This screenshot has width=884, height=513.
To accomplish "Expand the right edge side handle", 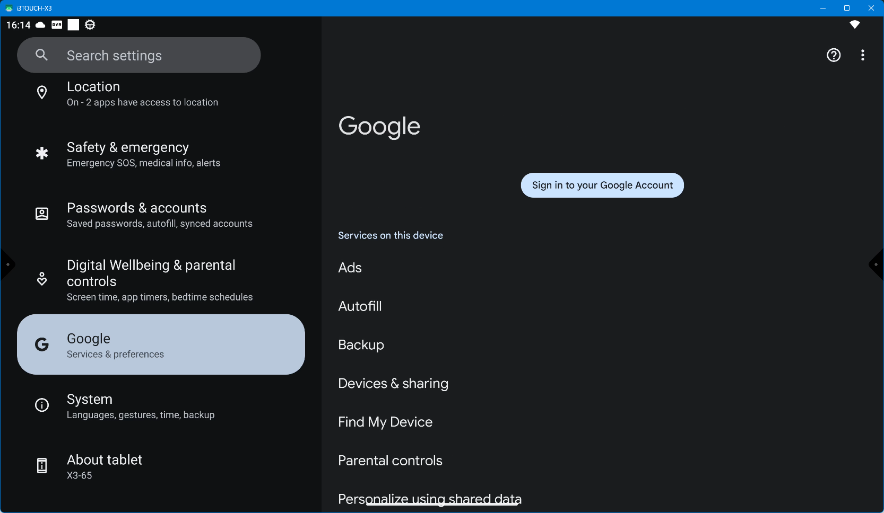I will (x=877, y=264).
